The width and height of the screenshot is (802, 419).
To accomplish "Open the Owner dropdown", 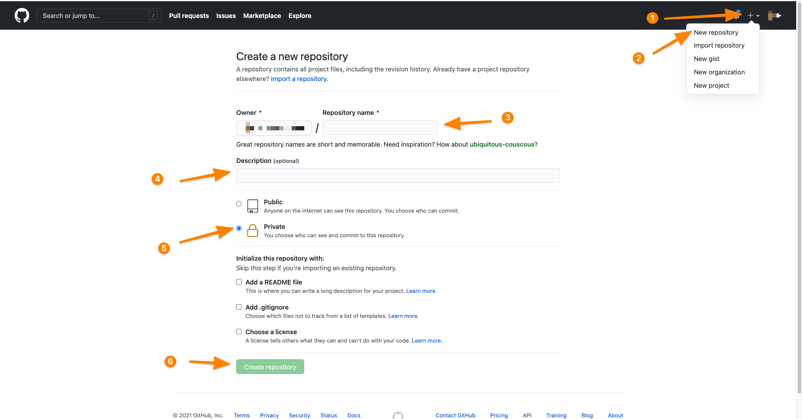I will tap(274, 128).
